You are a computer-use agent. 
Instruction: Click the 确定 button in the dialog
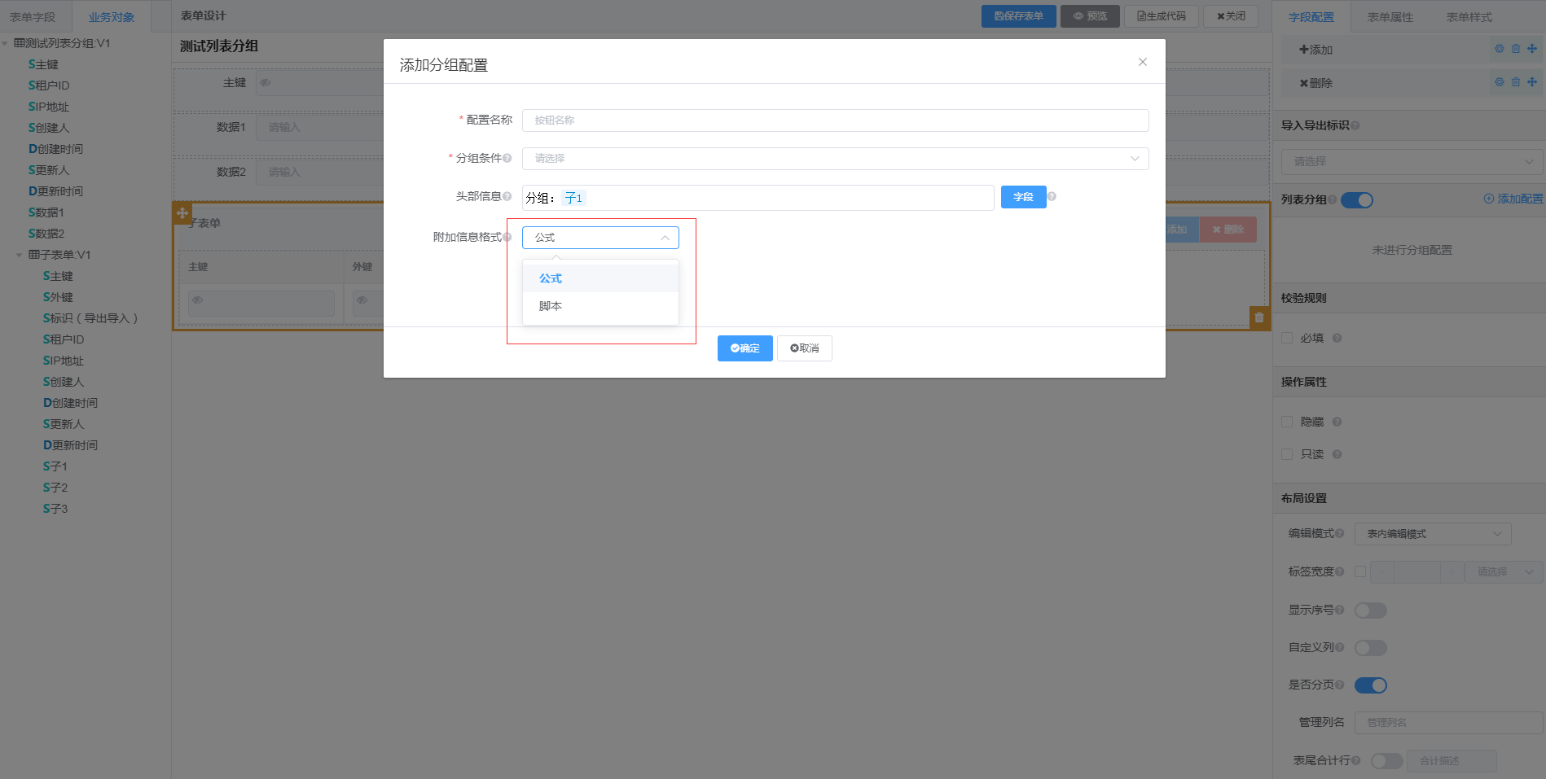click(x=744, y=348)
